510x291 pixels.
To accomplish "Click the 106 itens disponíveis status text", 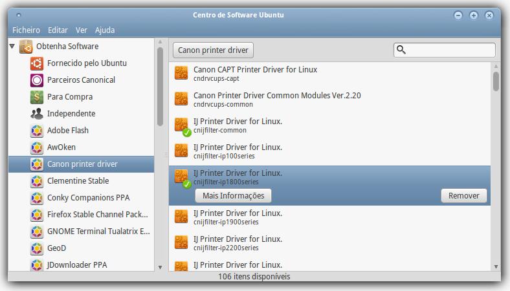I will (254, 277).
